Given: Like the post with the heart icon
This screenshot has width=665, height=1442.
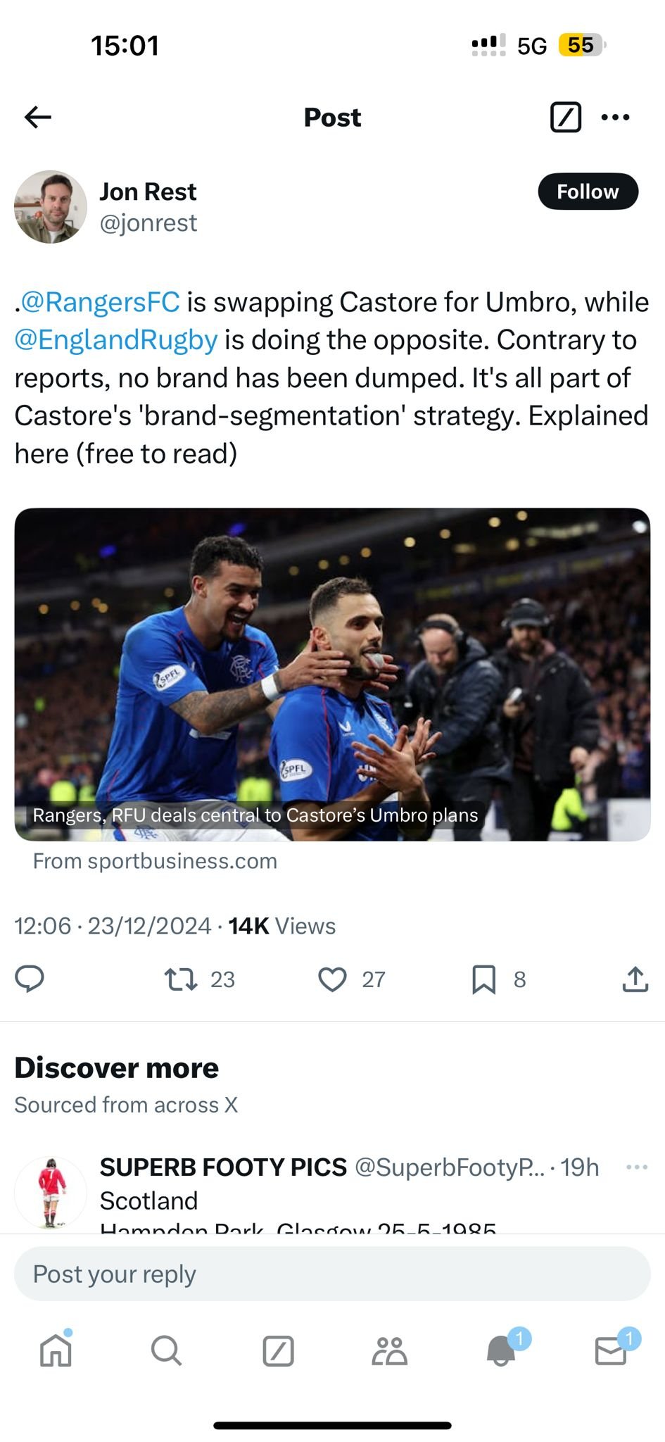Looking at the screenshot, I should tap(332, 979).
